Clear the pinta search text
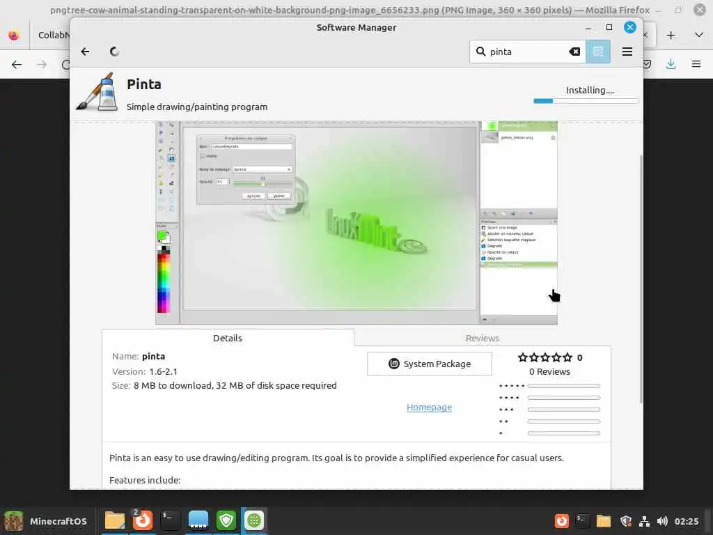This screenshot has width=713, height=535. [574, 52]
